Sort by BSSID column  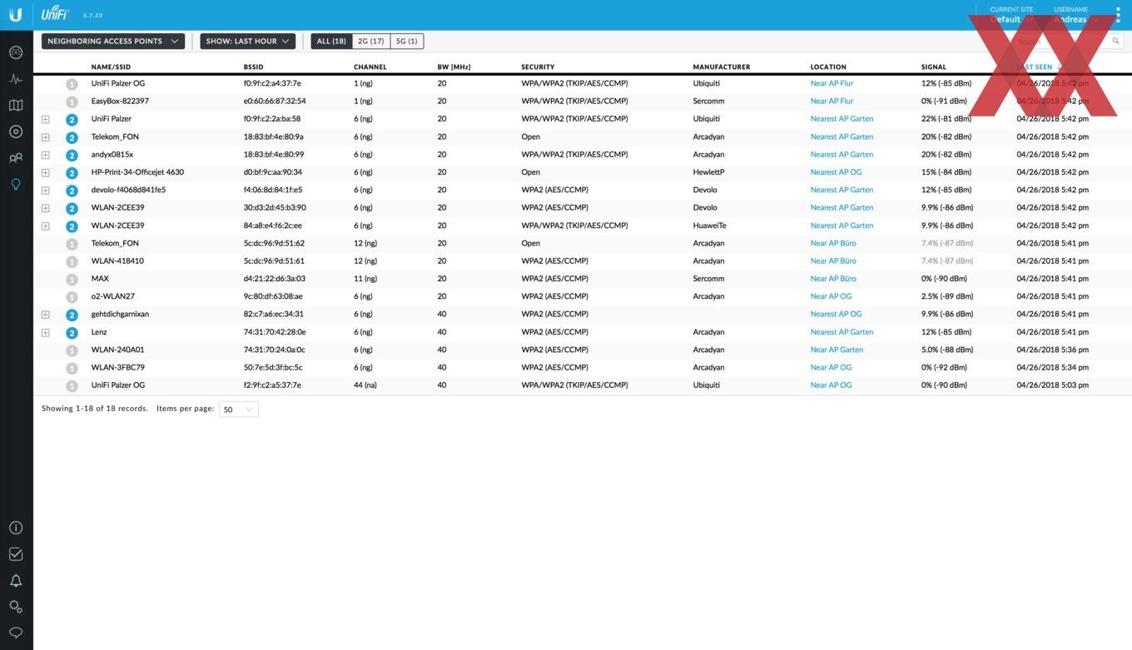tap(253, 67)
